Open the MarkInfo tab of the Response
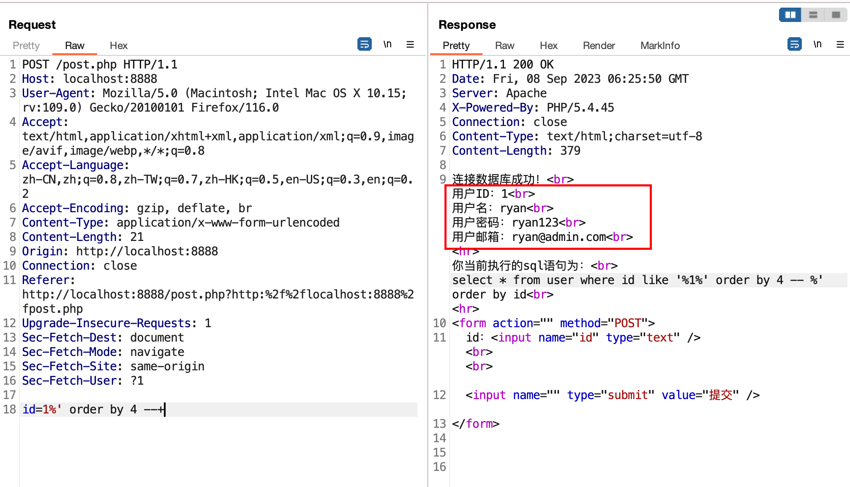This screenshot has width=850, height=487. [659, 46]
